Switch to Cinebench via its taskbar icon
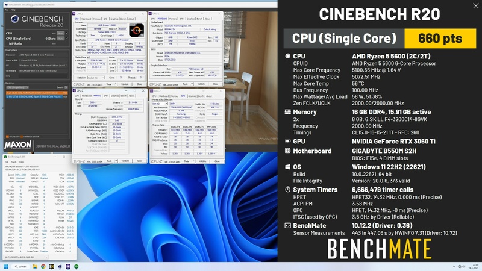Image resolution: width=482 pixels, height=271 pixels. tap(60, 266)
